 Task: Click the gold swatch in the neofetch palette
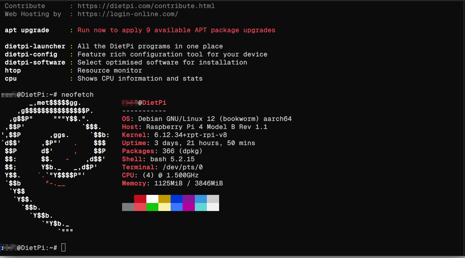pos(164,199)
